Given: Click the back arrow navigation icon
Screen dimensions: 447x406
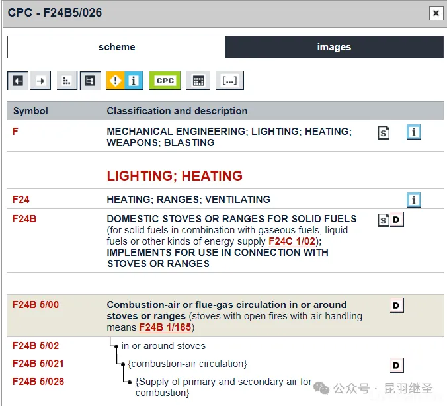Looking at the screenshot, I should [18, 81].
